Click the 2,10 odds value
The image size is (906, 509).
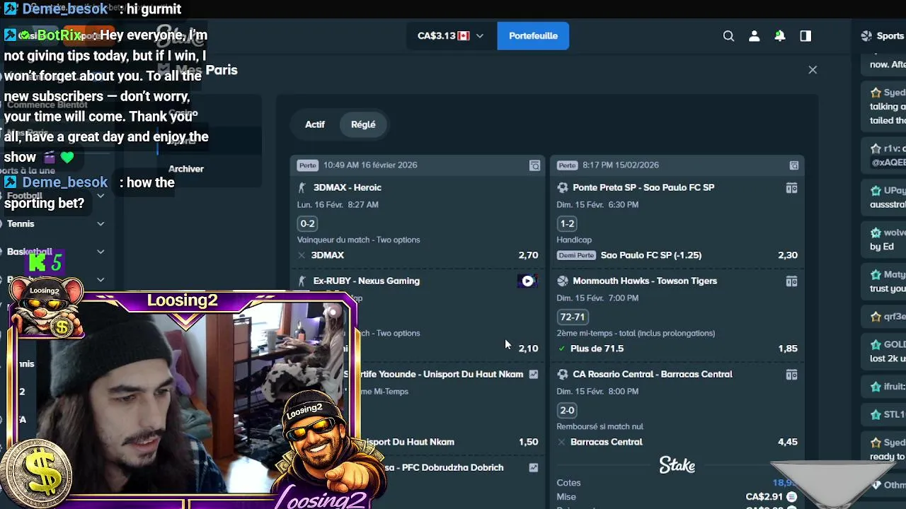[x=528, y=349]
